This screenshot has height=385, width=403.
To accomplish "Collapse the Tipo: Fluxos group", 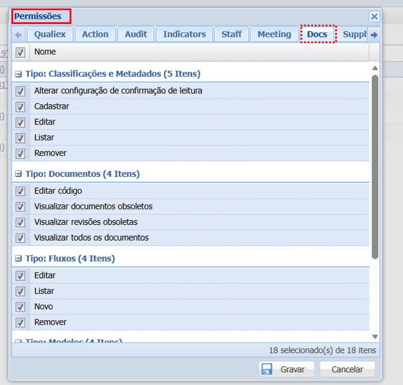I will [19, 259].
